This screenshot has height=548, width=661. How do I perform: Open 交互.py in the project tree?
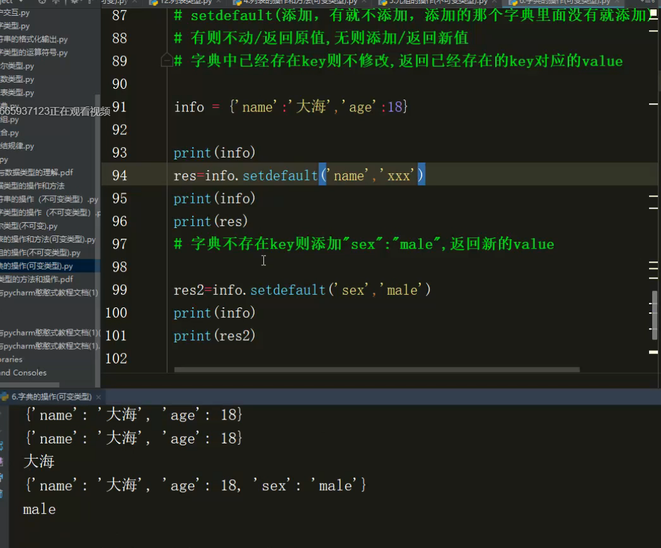[x=15, y=13]
